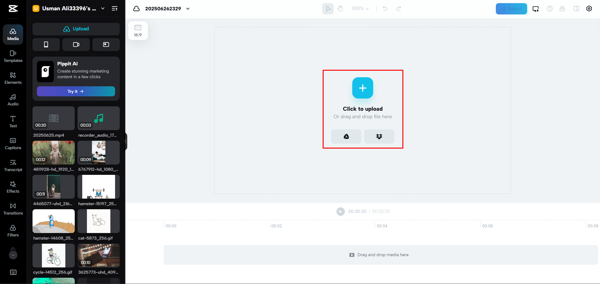Click the Export button

pyautogui.click(x=511, y=8)
